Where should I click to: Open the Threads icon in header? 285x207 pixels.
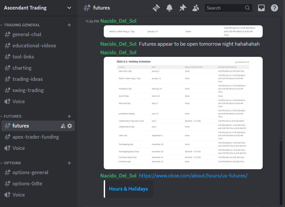[x=156, y=8]
